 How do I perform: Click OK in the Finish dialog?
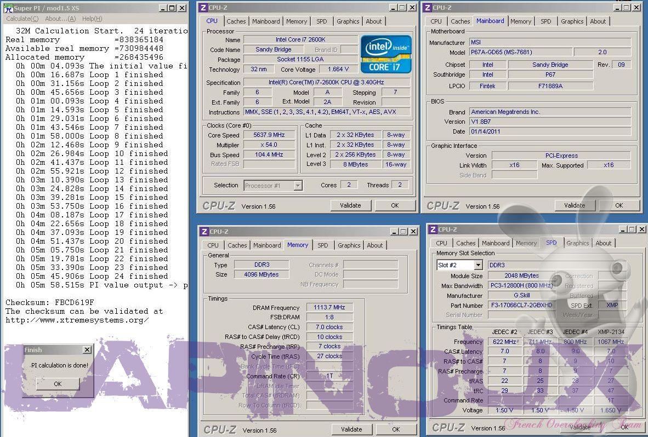(58, 384)
